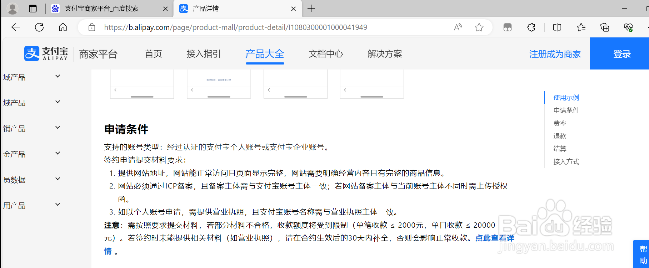649x268 pixels.
Task: Click the 登录 button
Action: [619, 53]
